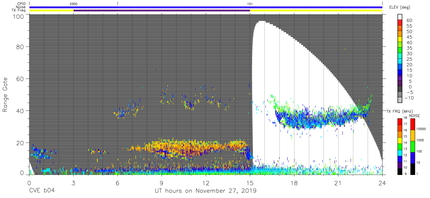
Task: Click the 'Range Gate' y-axis title
Action: click(x=6, y=95)
